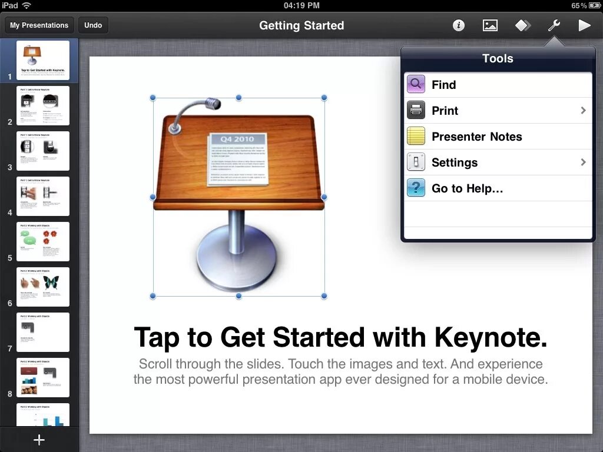Tap the Undo button

coord(93,25)
